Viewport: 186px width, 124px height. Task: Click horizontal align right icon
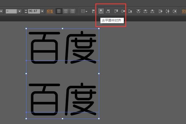108,11
